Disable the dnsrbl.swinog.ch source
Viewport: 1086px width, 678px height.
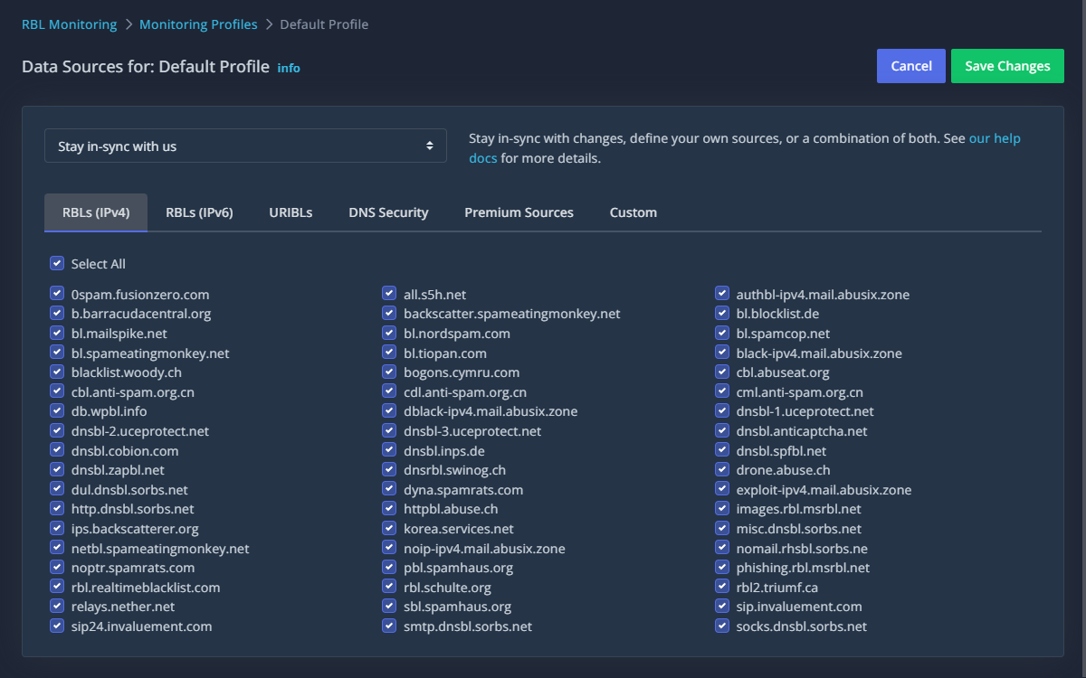[388, 469]
